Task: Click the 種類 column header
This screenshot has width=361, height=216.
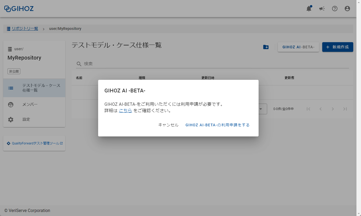Action: (142, 78)
